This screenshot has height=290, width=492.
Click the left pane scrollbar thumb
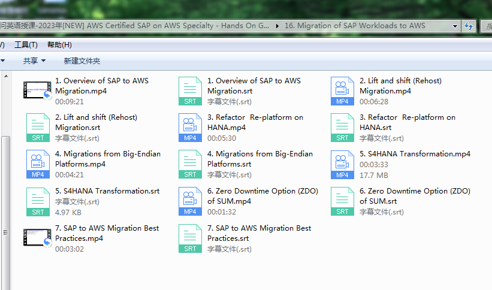pyautogui.click(x=5, y=213)
